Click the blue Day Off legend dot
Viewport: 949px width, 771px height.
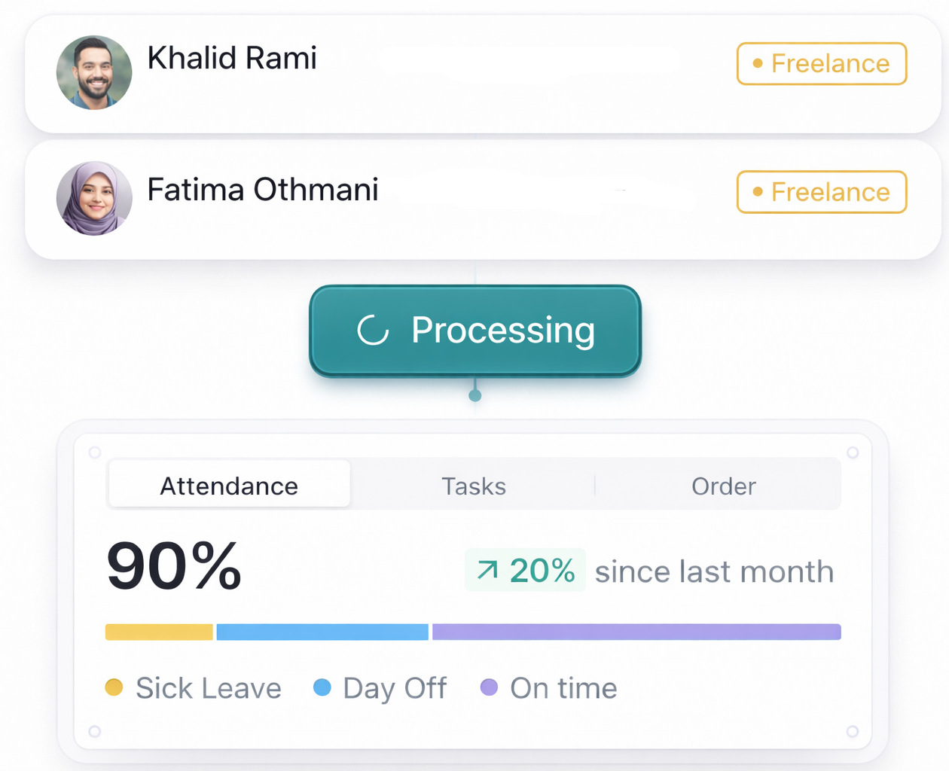tap(322, 687)
